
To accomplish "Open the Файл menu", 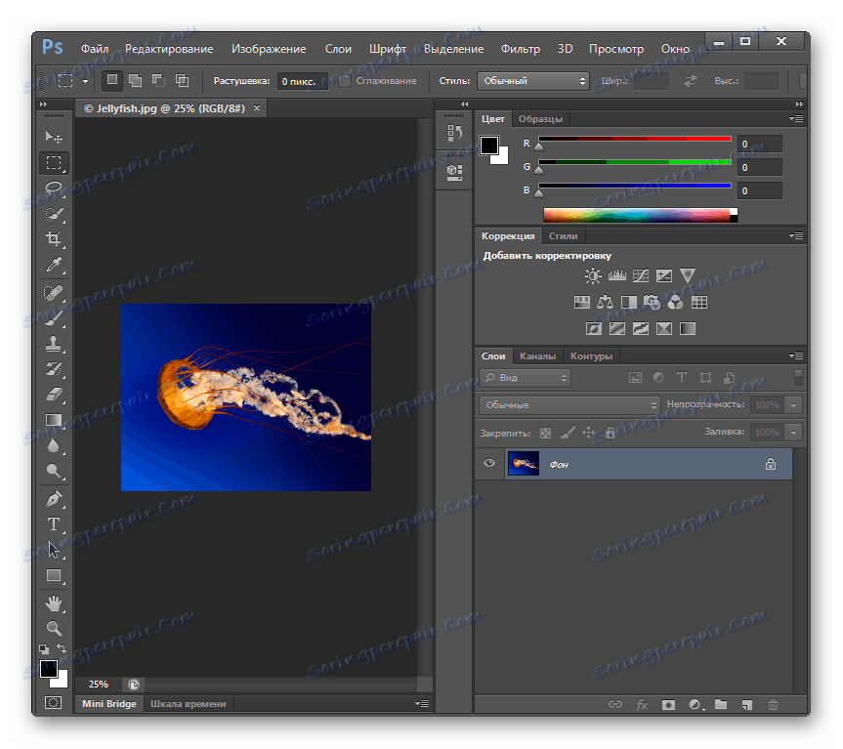I will pos(95,49).
